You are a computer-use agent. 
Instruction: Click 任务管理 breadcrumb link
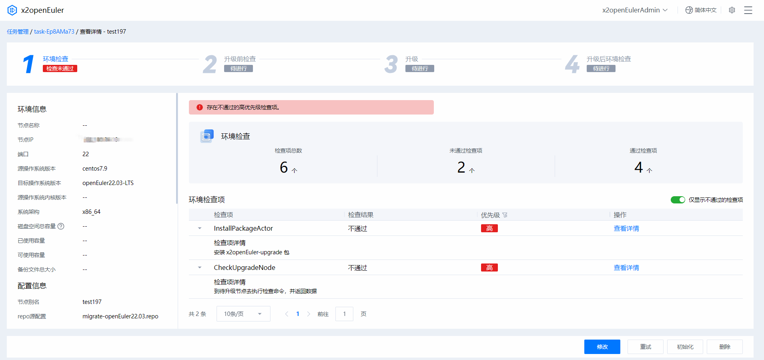tap(18, 32)
